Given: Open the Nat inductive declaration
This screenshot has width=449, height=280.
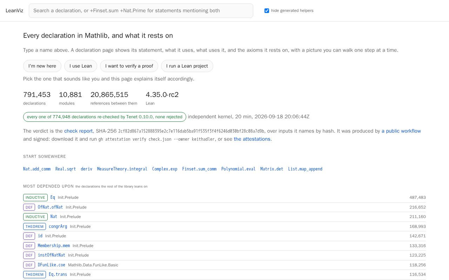Looking at the screenshot, I should click(54, 217).
